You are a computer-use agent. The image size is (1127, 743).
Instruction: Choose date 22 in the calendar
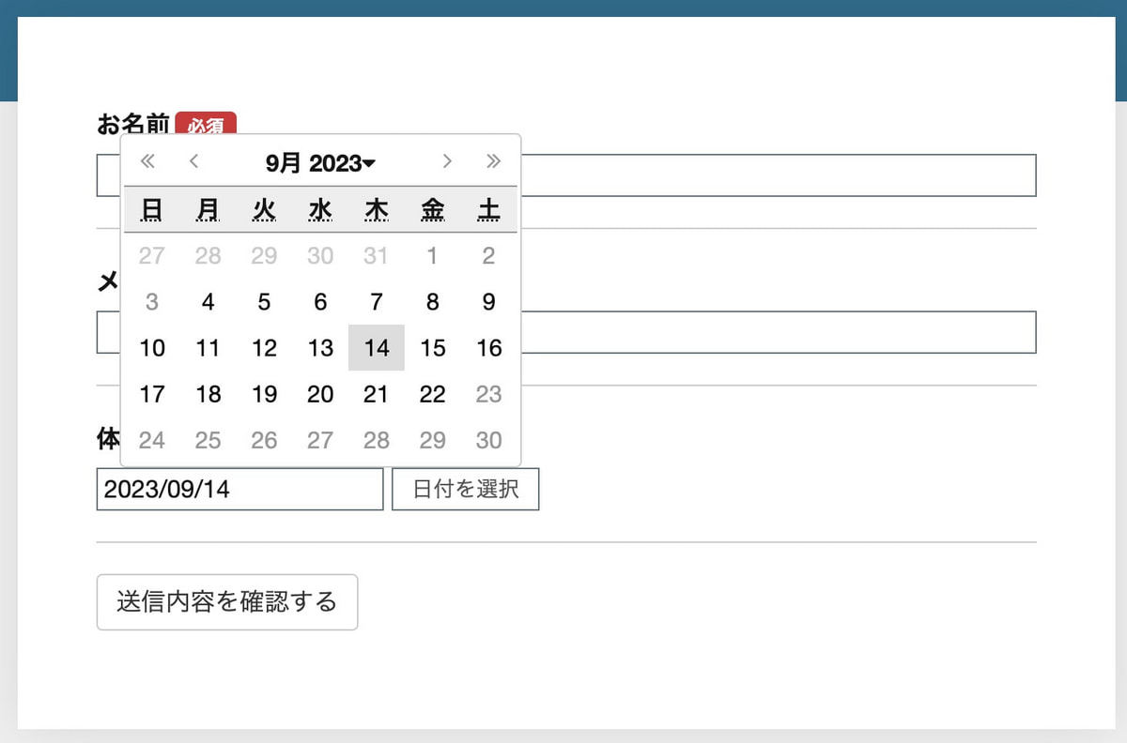(x=432, y=394)
